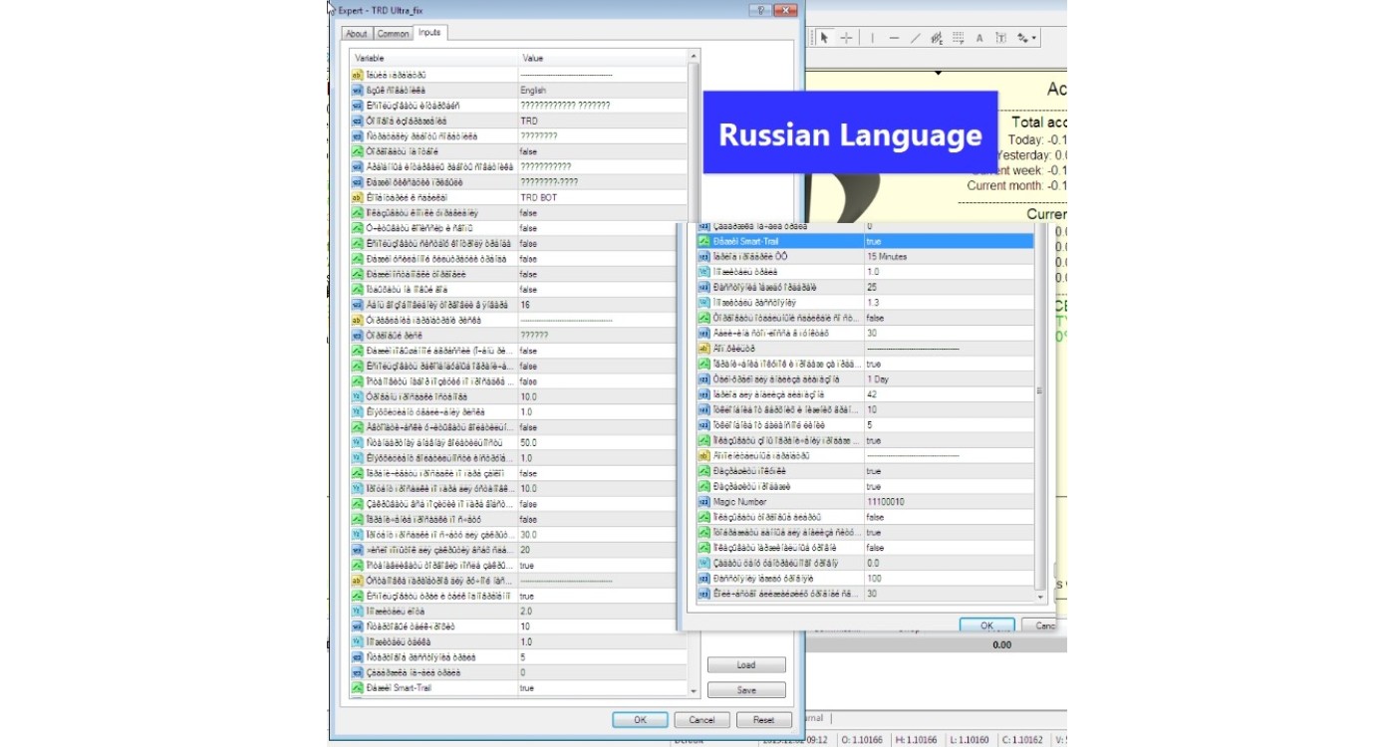Pick the vertical line drawing tool
The height and width of the screenshot is (747, 1395).
coord(873,38)
